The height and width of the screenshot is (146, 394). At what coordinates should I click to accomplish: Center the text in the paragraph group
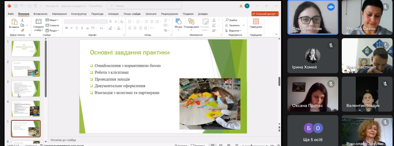point(135,28)
